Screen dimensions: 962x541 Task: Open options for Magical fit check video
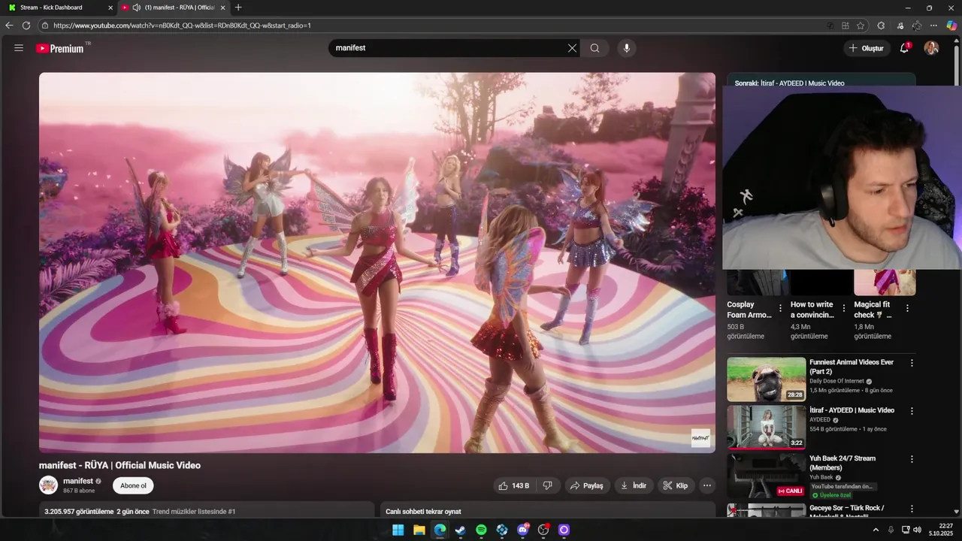click(x=907, y=308)
